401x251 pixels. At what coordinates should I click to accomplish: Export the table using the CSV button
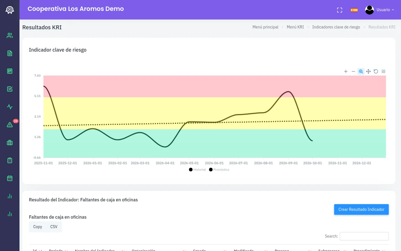[54, 227]
